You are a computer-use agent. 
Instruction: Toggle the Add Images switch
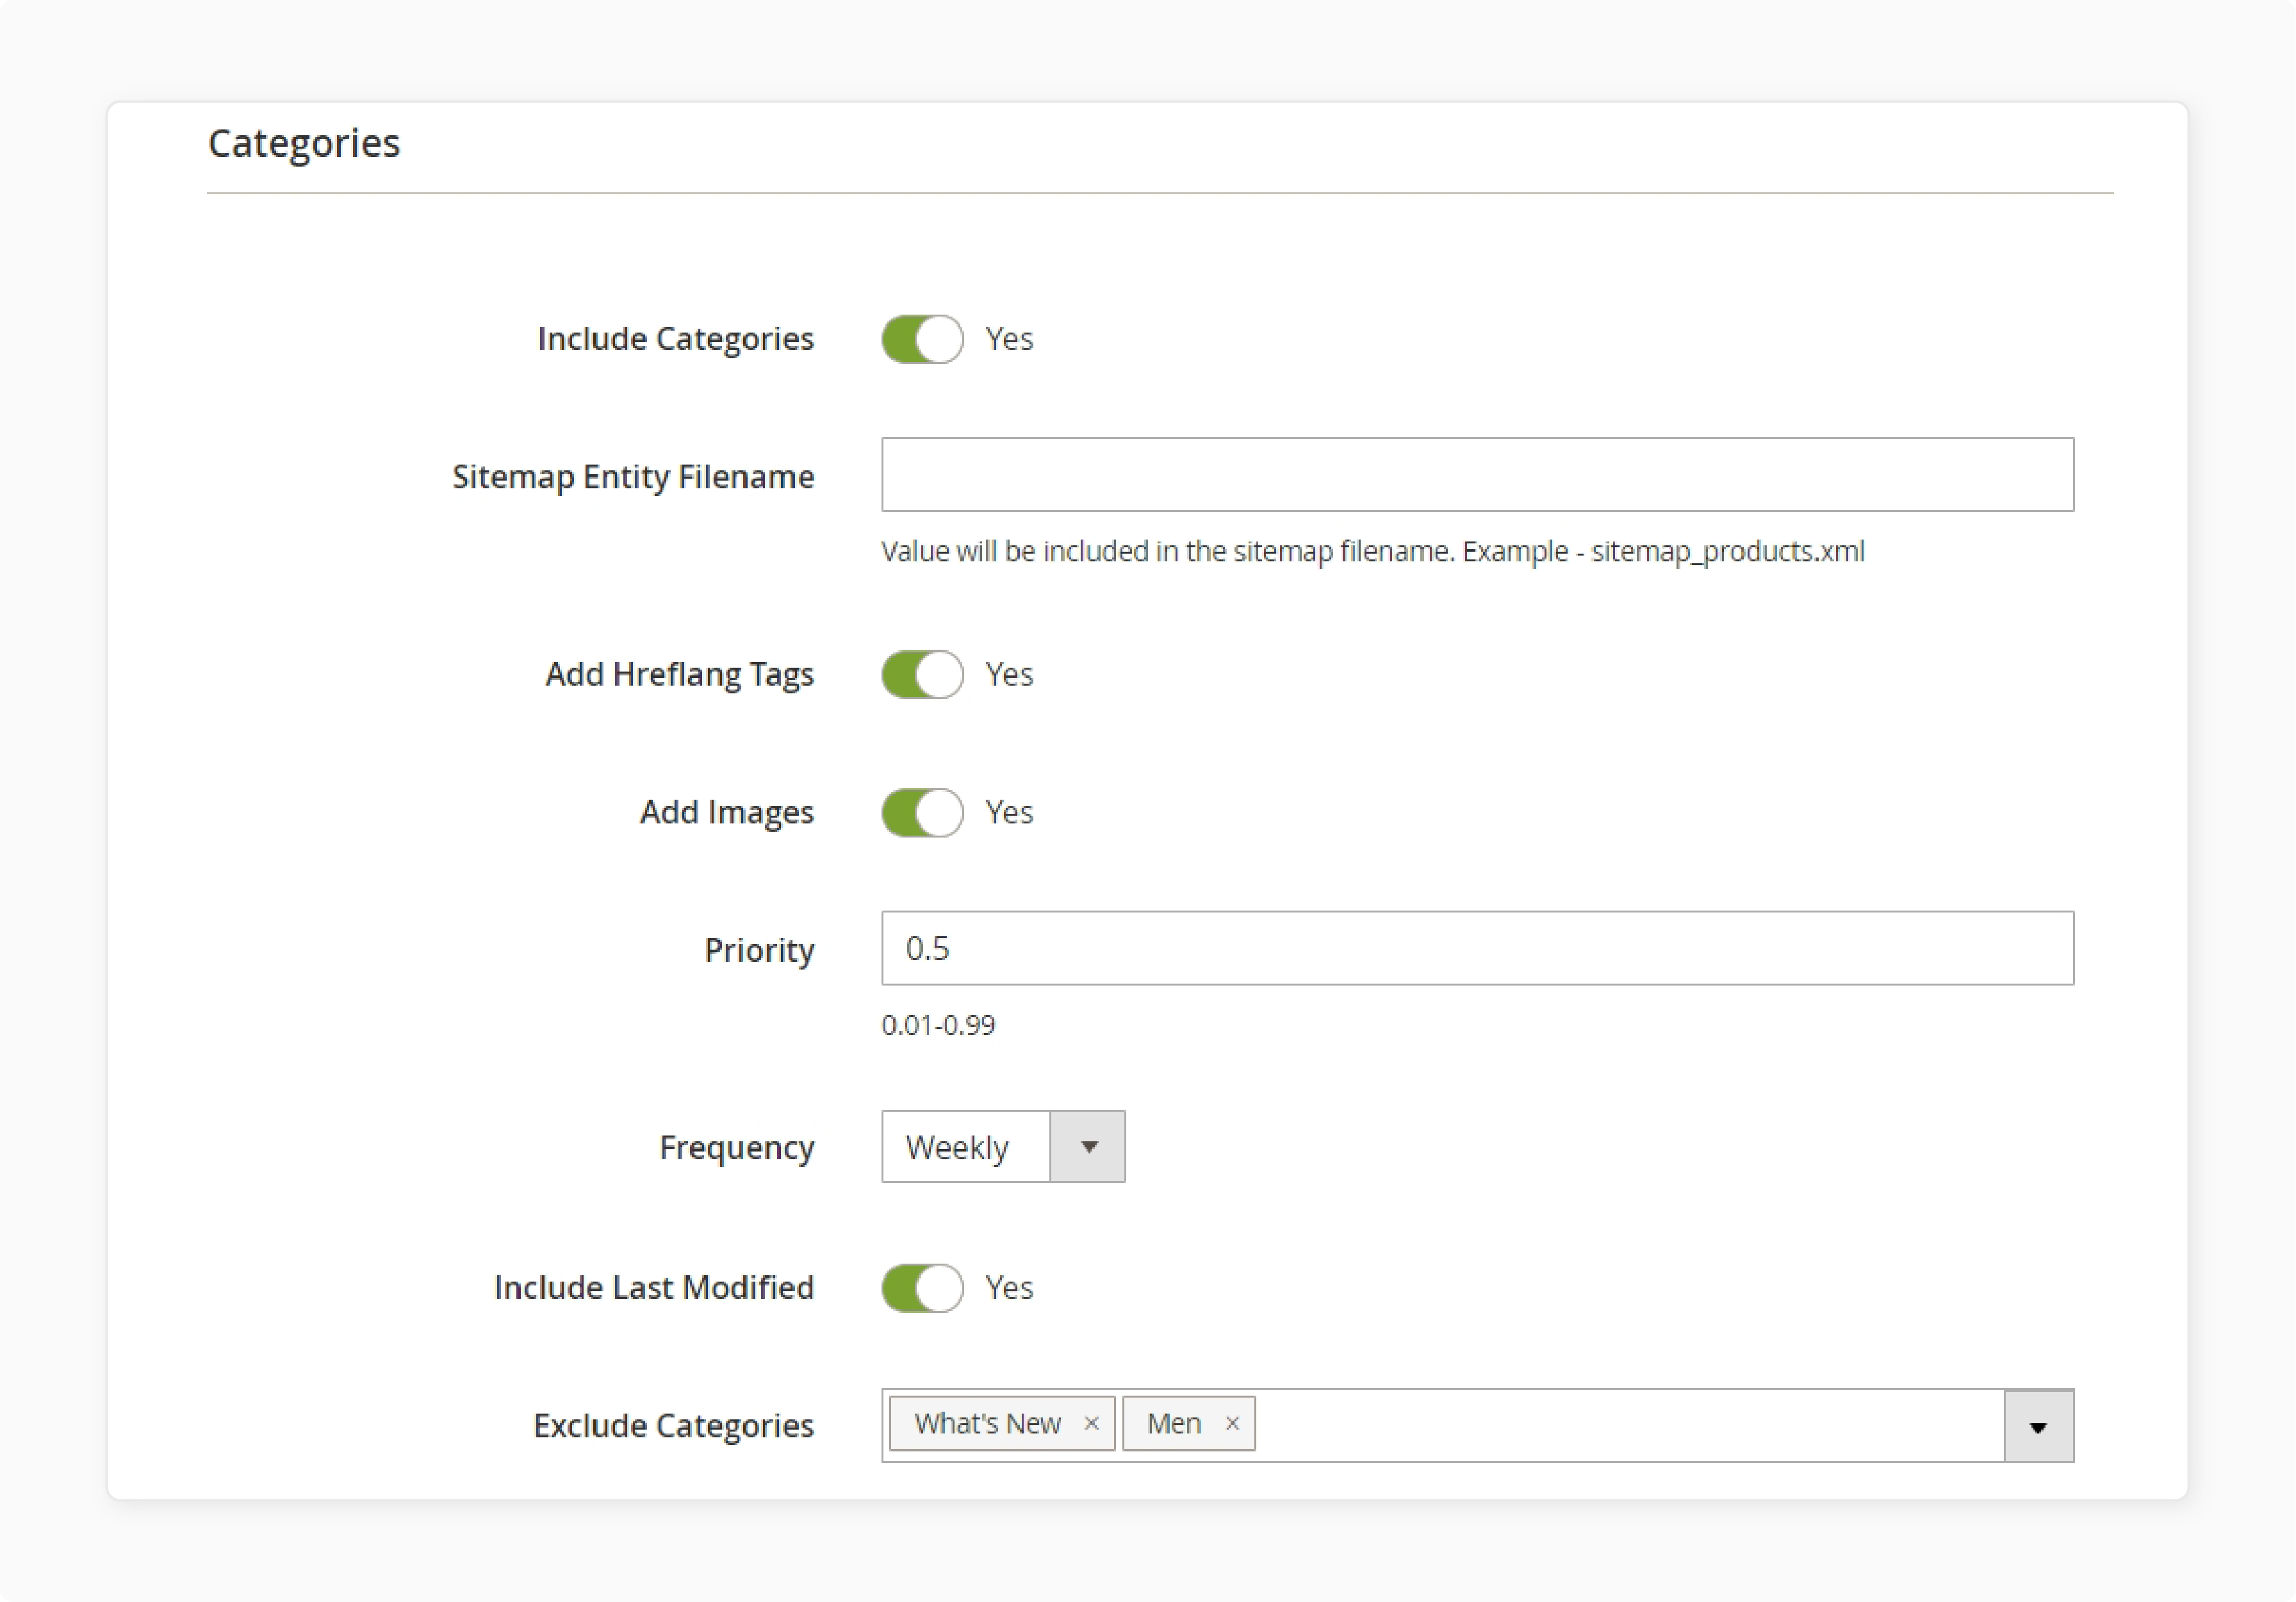click(922, 812)
